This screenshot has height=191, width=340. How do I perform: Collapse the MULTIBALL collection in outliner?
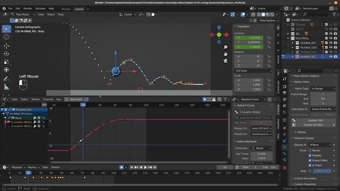(x=288, y=38)
